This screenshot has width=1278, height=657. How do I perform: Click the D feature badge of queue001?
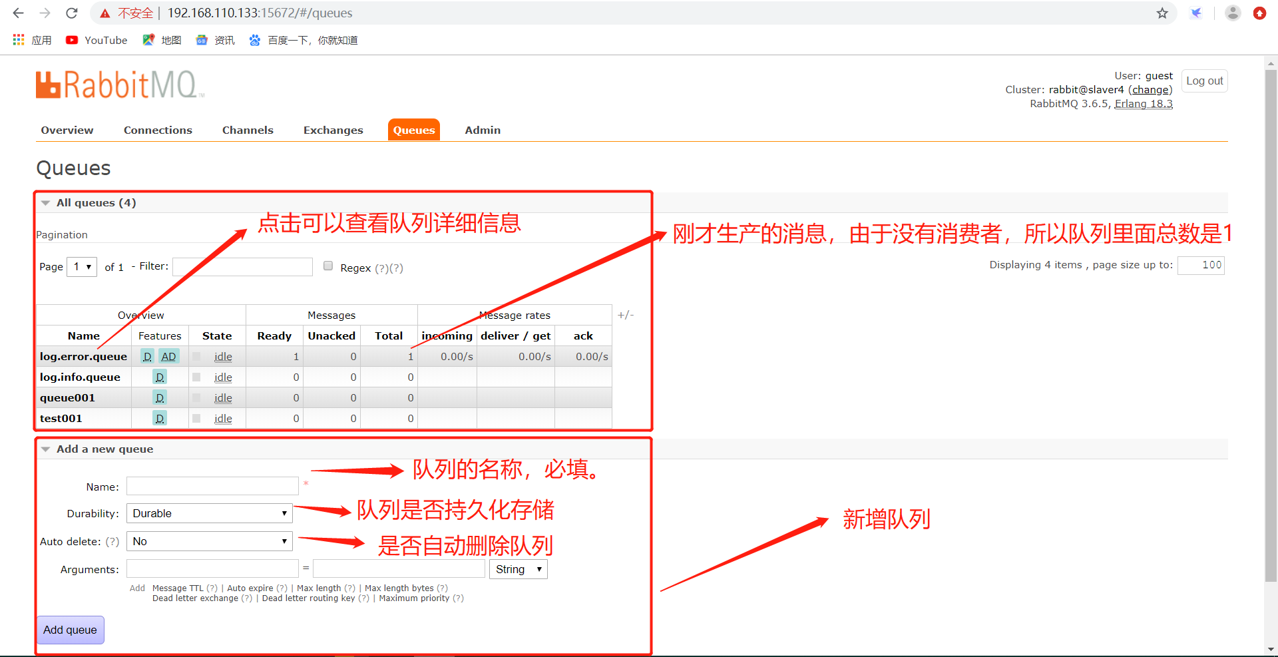pos(160,398)
